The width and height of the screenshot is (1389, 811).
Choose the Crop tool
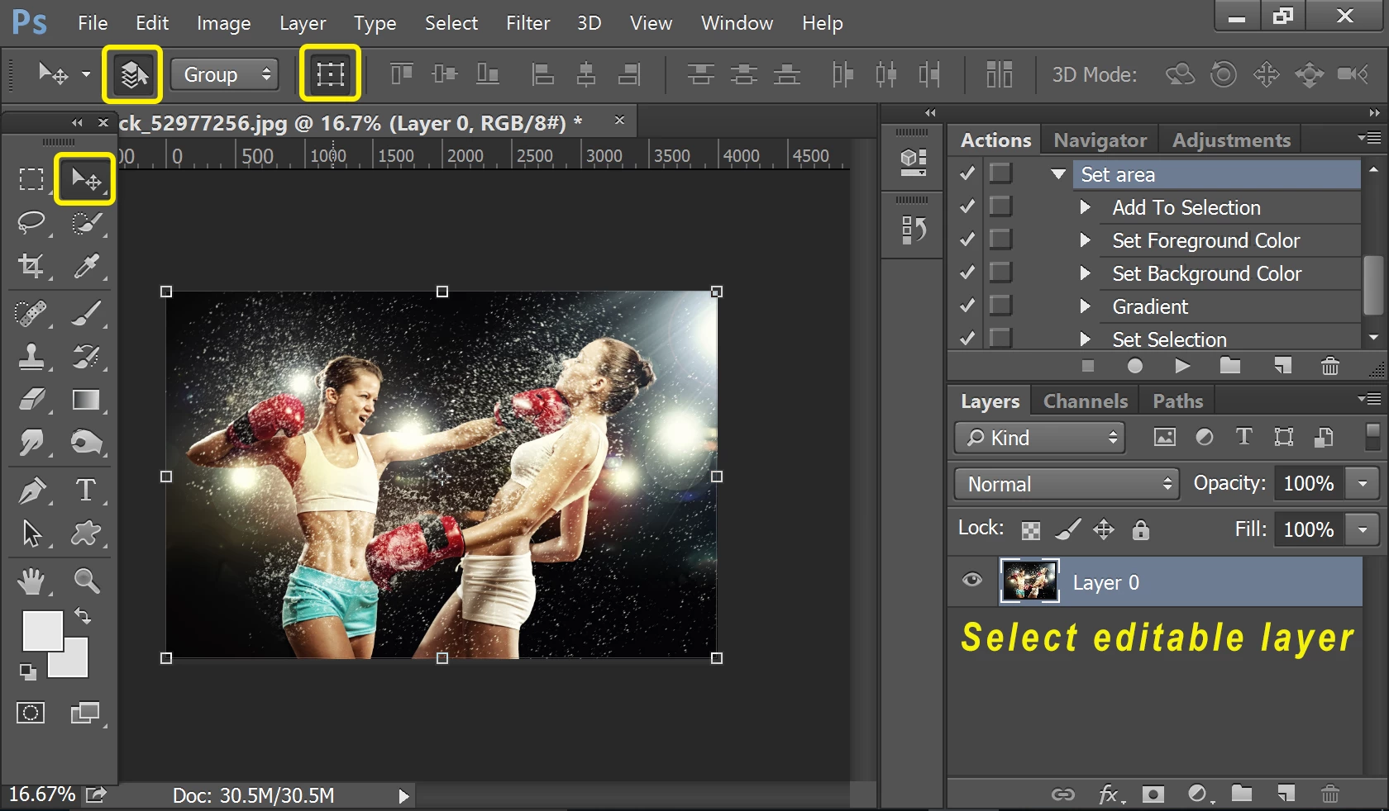[x=31, y=266]
